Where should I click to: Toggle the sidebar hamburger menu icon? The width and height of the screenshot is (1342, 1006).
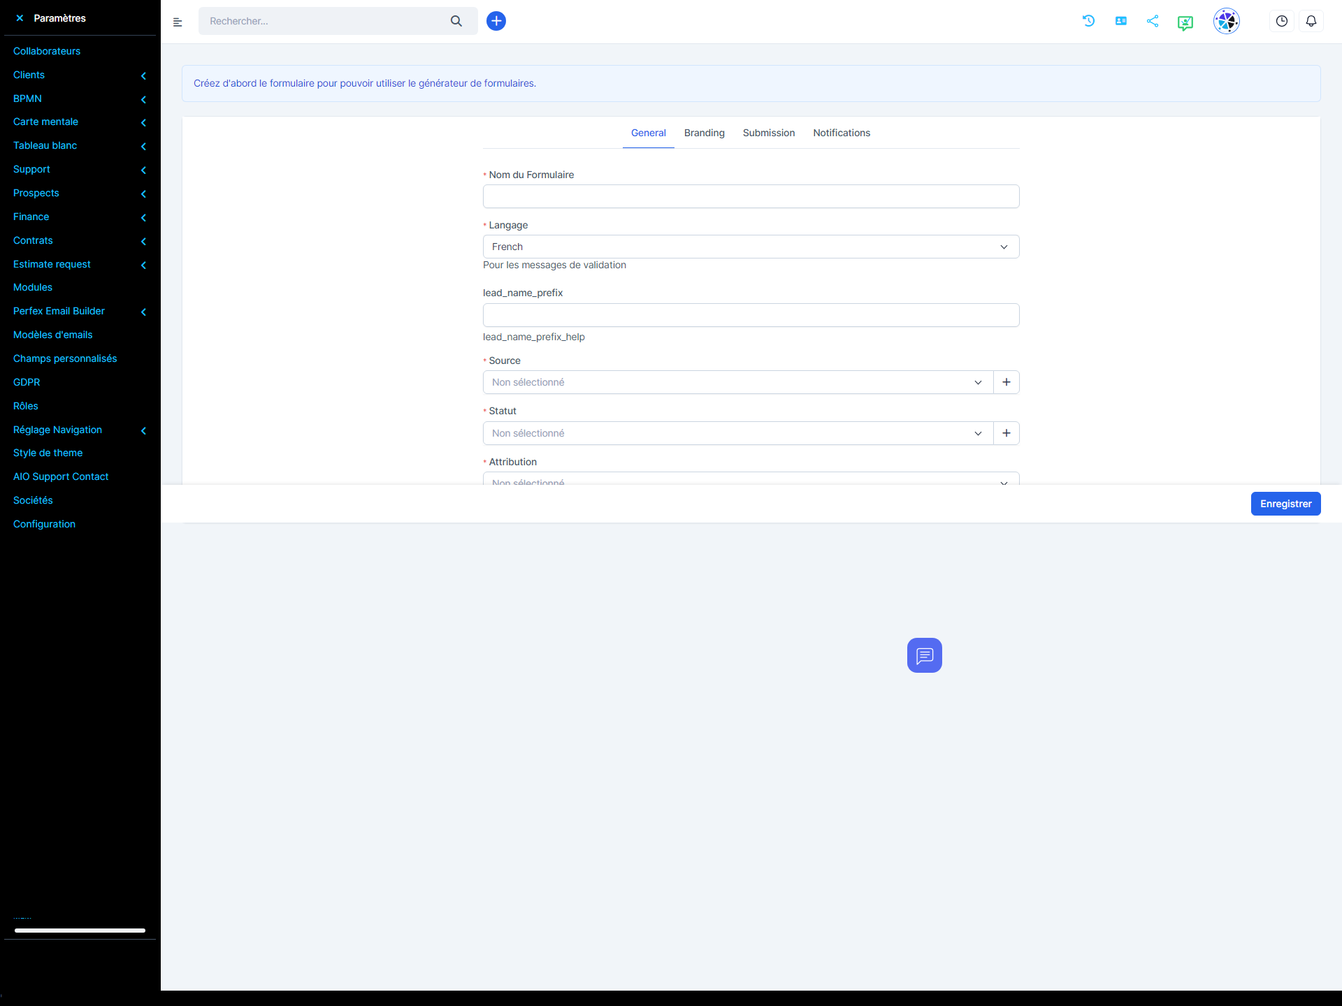pyautogui.click(x=178, y=22)
